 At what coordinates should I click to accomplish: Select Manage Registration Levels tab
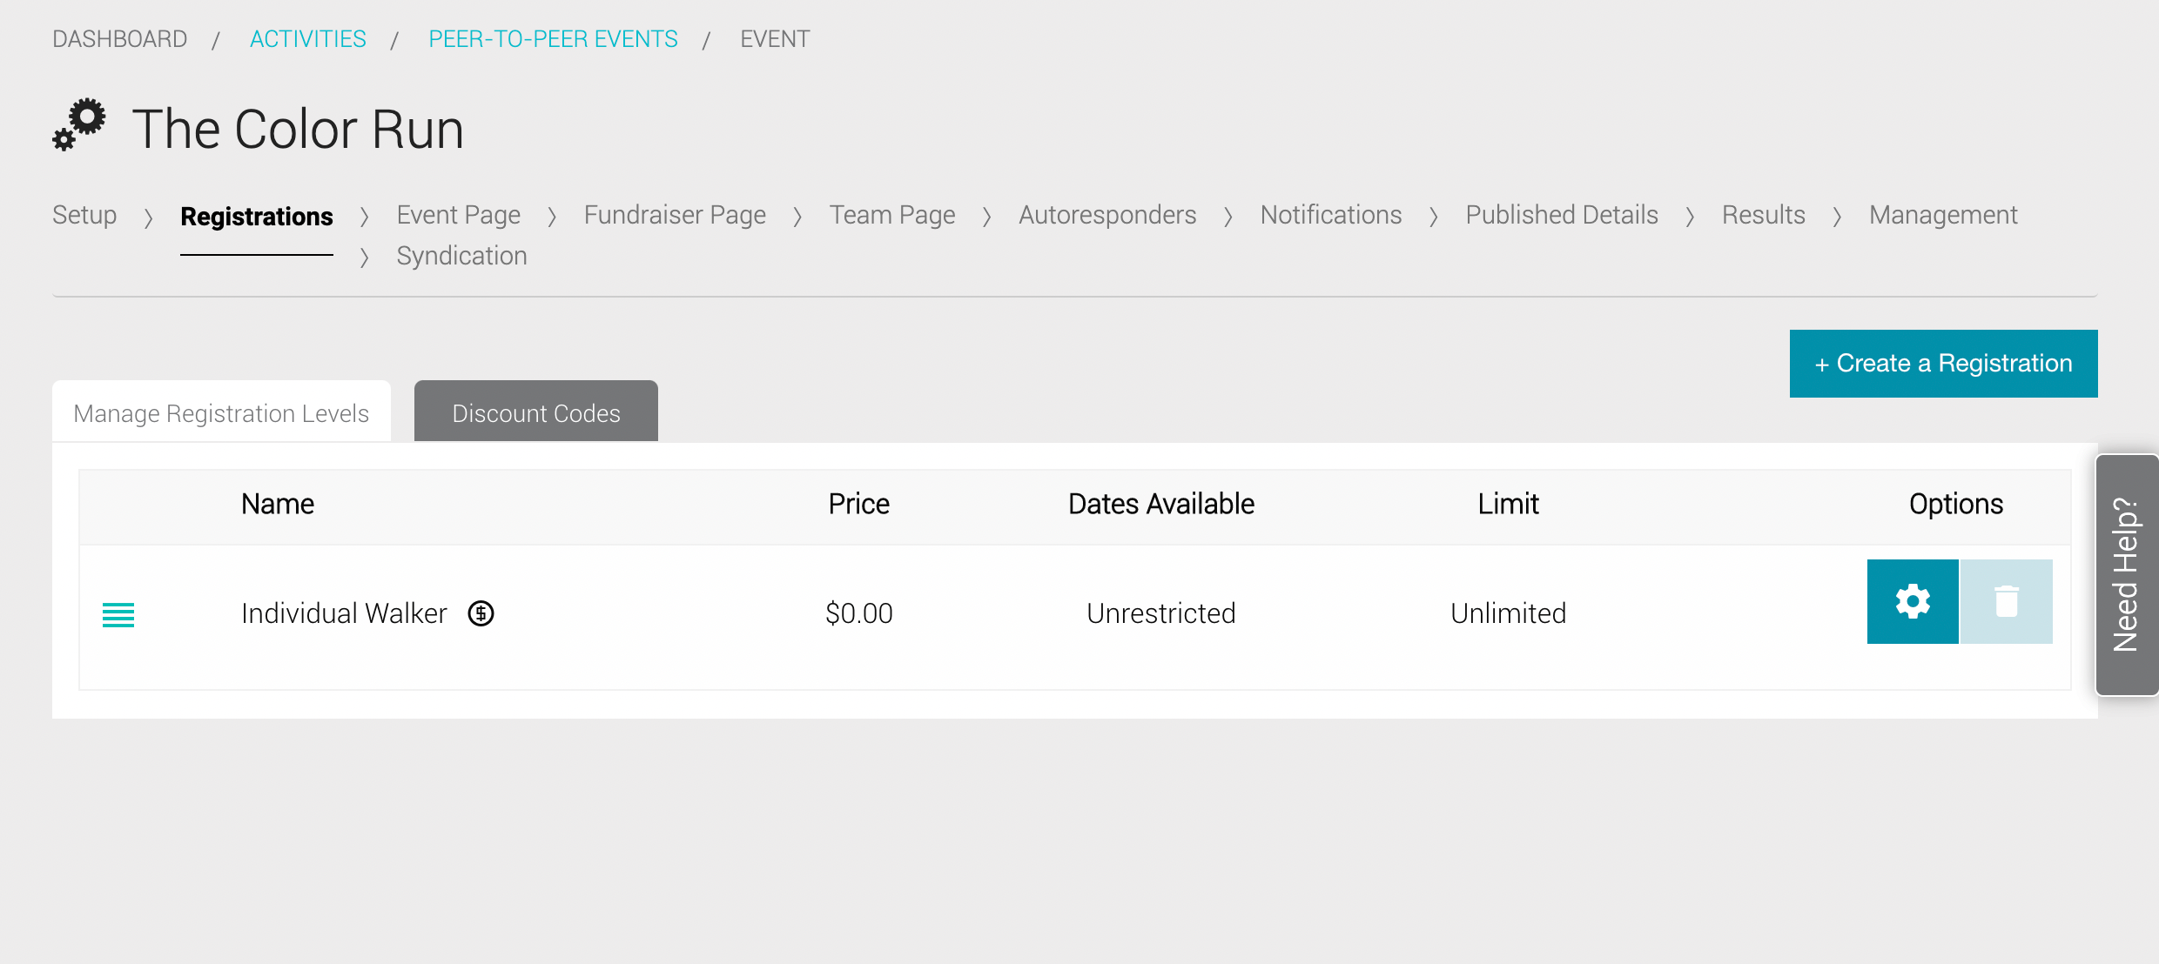221,412
